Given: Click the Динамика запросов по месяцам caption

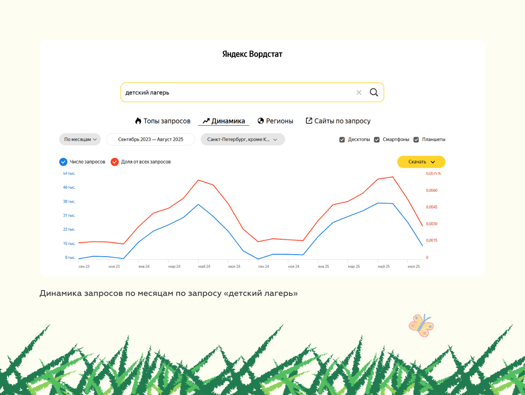Looking at the screenshot, I should [x=169, y=294].
